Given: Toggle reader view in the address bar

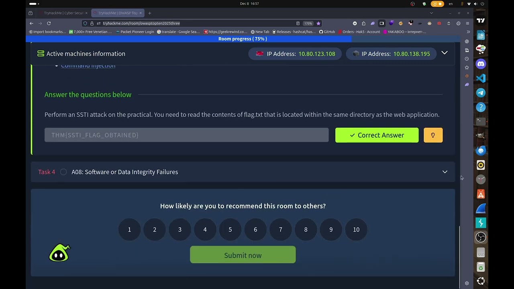Looking at the screenshot, I should click(x=298, y=23).
